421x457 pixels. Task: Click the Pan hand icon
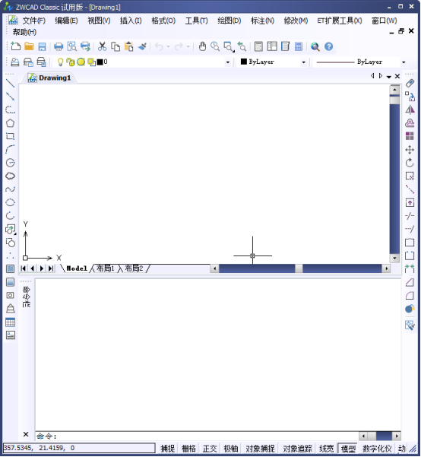point(202,46)
